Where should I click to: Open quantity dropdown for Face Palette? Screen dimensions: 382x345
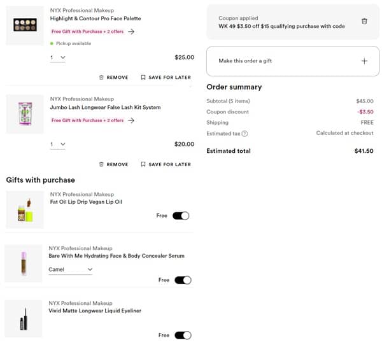click(x=58, y=57)
